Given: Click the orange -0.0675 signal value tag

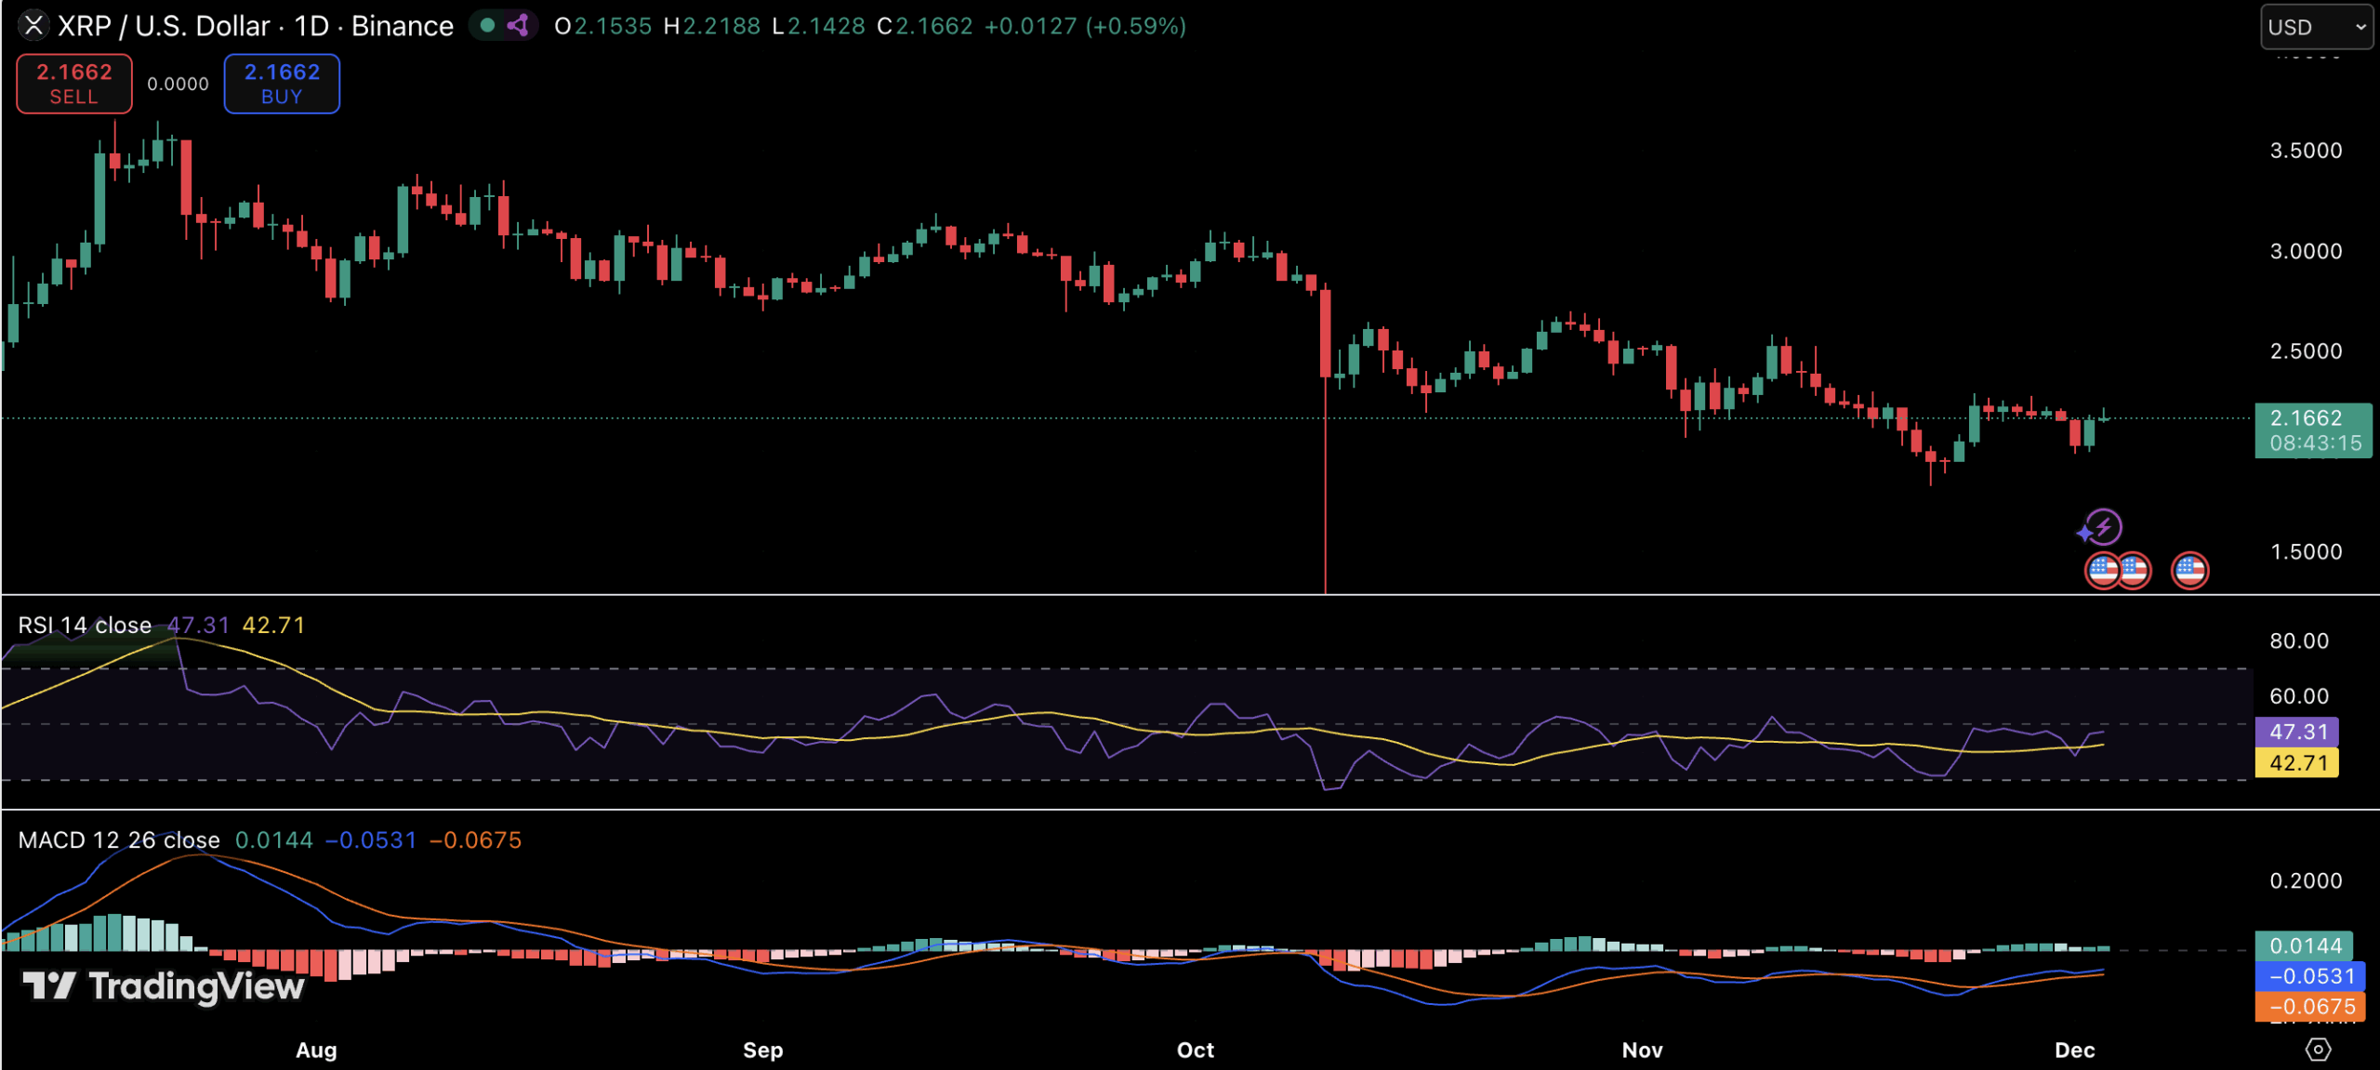Looking at the screenshot, I should pos(2311,1007).
